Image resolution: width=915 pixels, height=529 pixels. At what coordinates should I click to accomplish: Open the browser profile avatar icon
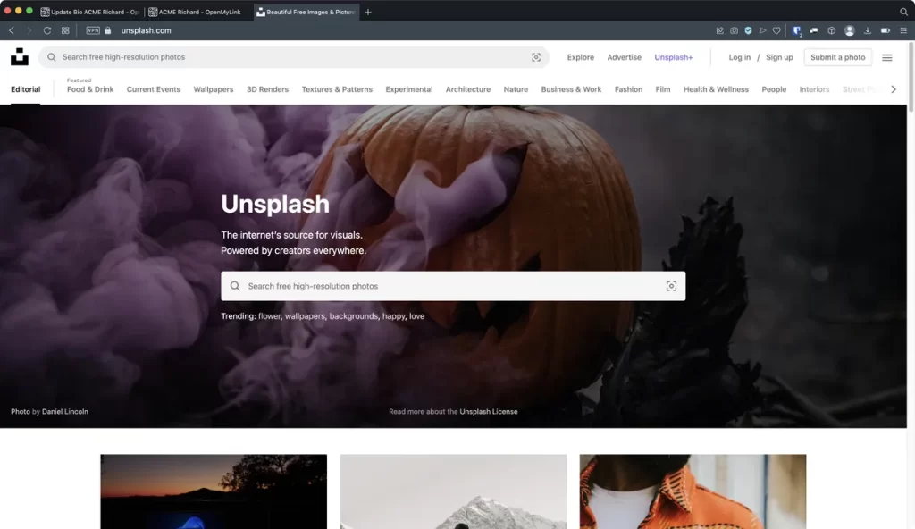[x=850, y=30]
